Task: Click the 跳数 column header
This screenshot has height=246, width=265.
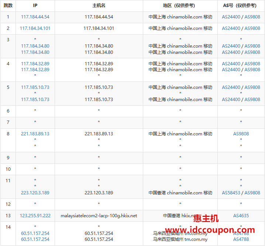Action: [x=8, y=6]
